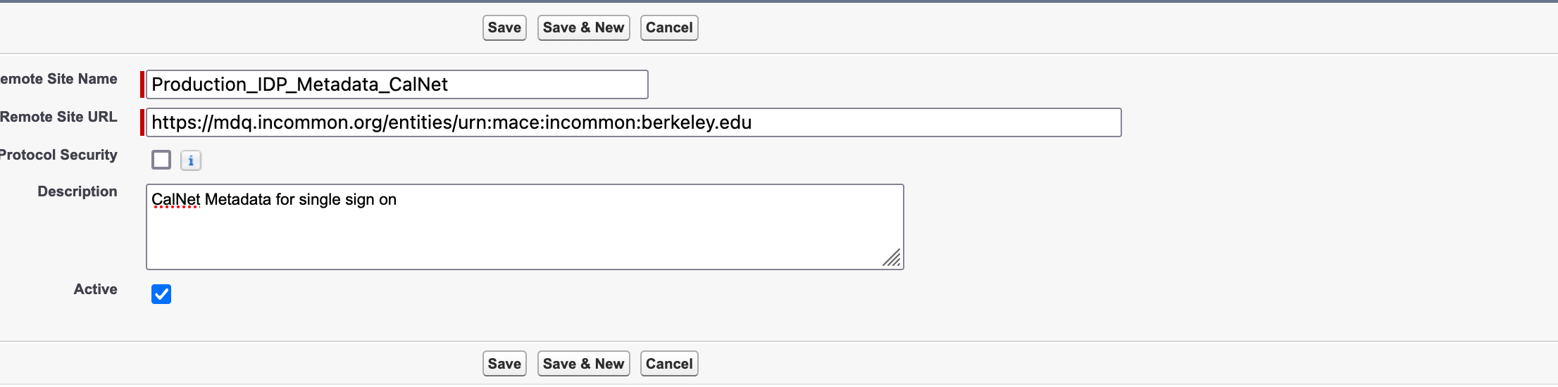Click the Remote Site Name label
The image size is (1558, 387).
pyautogui.click(x=59, y=80)
